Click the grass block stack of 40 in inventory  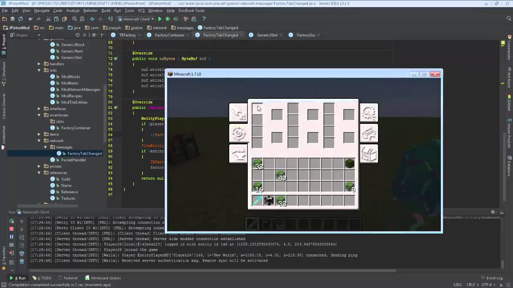[x=281, y=175]
